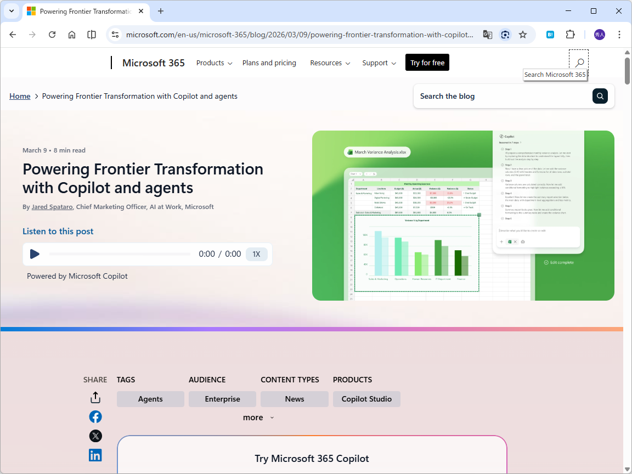Expand the Resources menu

point(330,63)
